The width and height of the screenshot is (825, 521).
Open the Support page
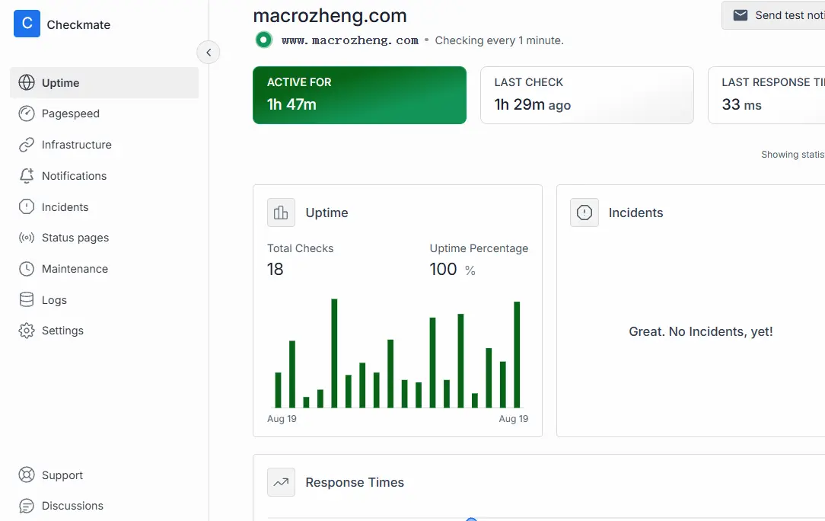tap(62, 475)
